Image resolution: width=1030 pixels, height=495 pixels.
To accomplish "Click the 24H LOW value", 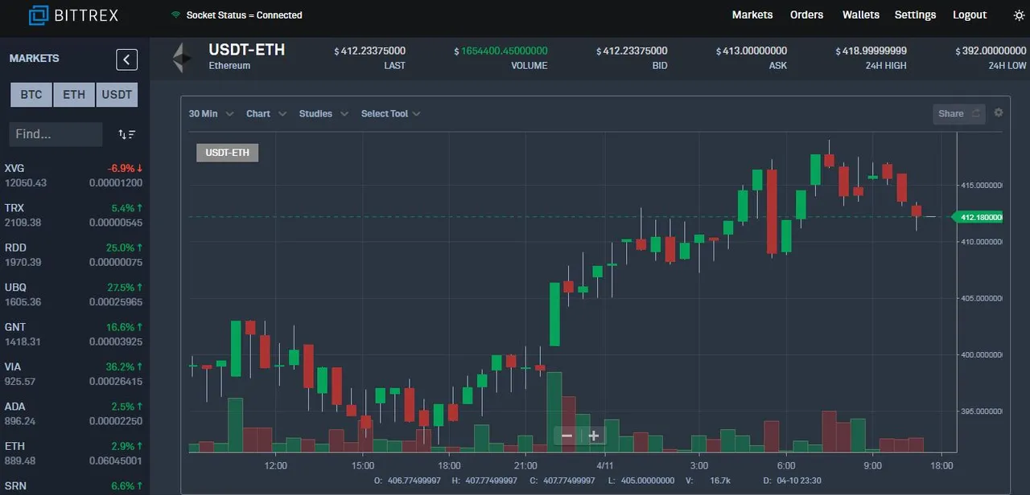I will (991, 51).
